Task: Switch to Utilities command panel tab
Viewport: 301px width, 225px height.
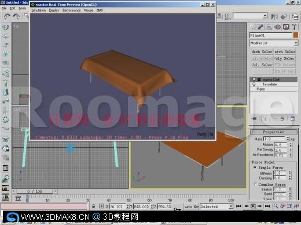Action: point(295,27)
